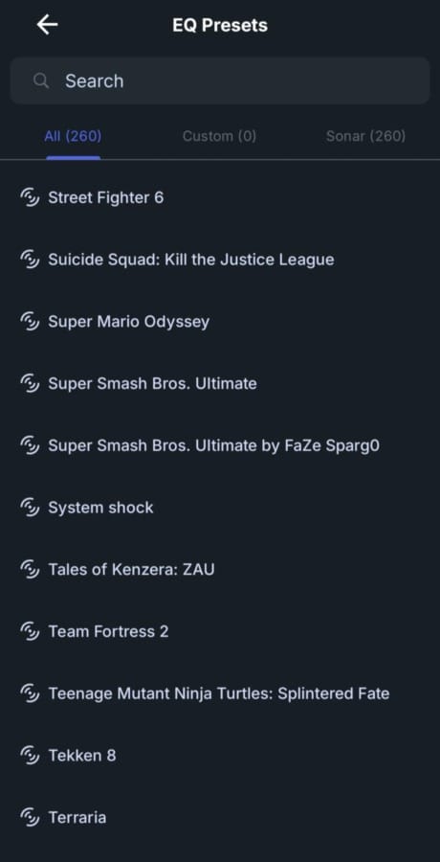Tap the magnifier icon in the search bar

pyautogui.click(x=40, y=80)
